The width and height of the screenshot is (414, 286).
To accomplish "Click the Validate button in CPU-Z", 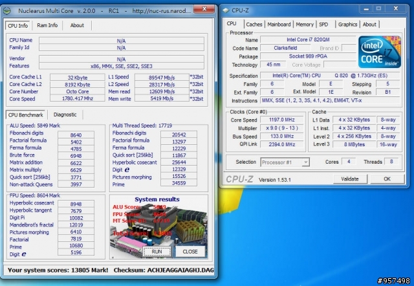I will click(x=350, y=179).
